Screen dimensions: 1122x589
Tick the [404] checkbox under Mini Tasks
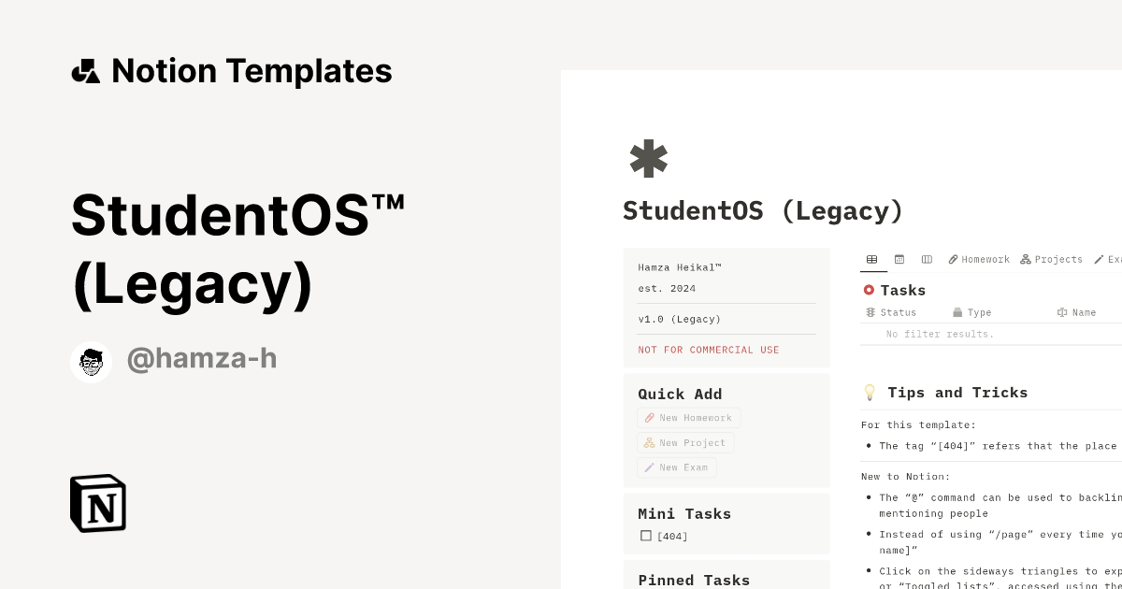pyautogui.click(x=646, y=536)
